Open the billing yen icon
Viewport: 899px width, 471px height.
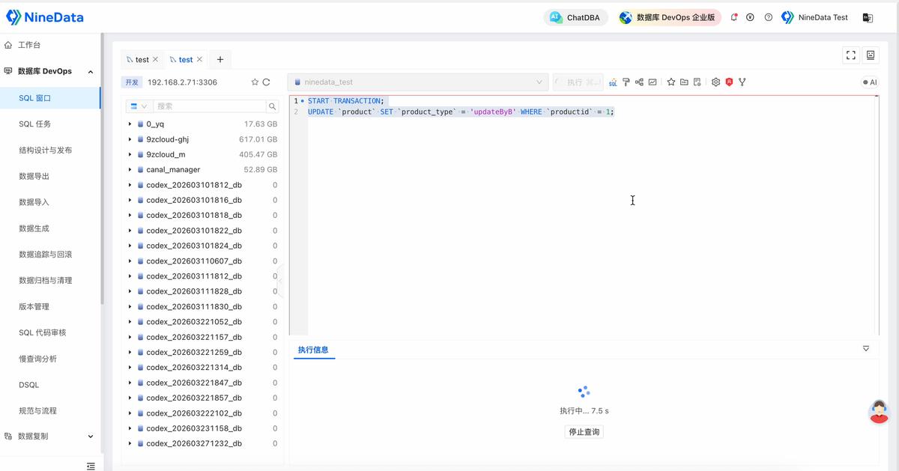(750, 17)
